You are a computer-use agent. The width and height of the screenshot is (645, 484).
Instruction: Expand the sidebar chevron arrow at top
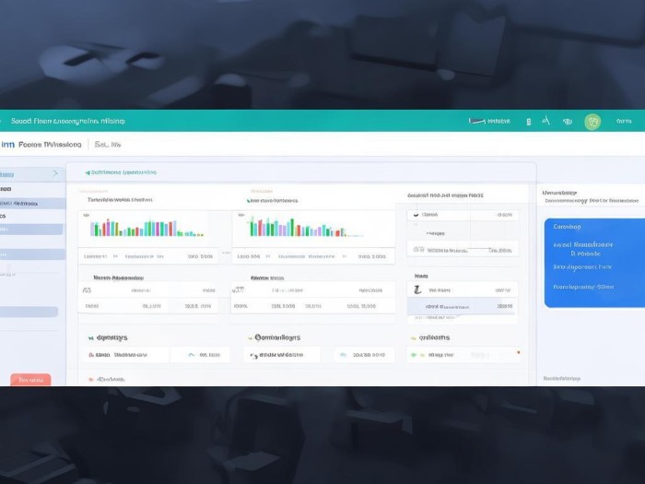(55, 172)
